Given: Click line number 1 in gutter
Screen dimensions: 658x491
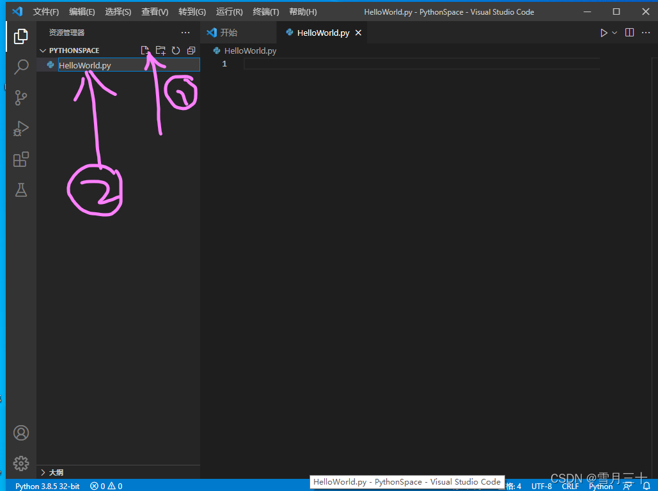Looking at the screenshot, I should 224,64.
